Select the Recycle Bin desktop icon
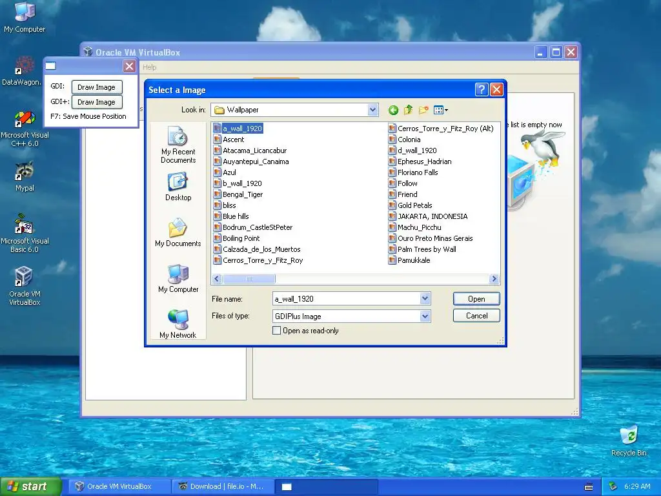 point(629,440)
